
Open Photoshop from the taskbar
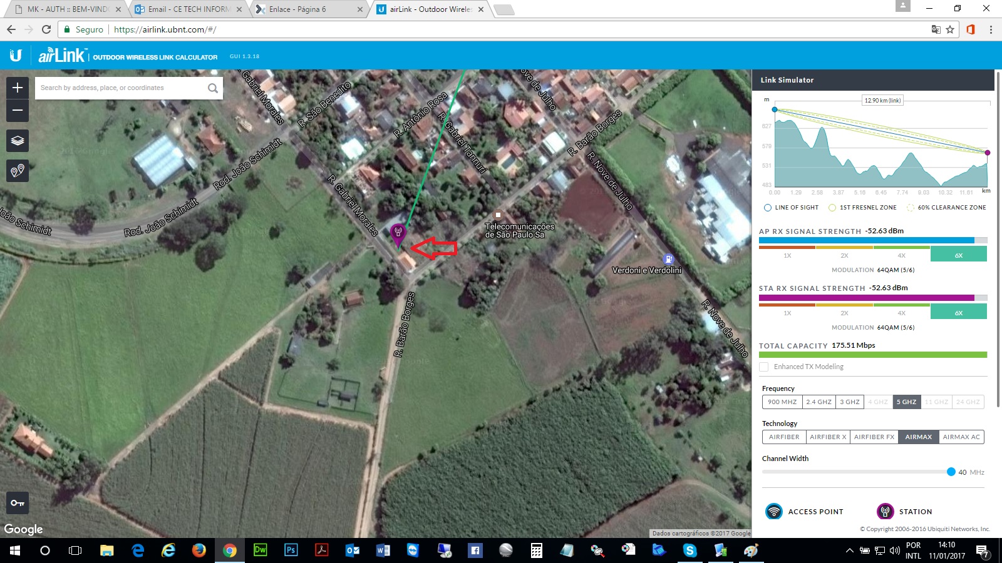[x=291, y=550]
